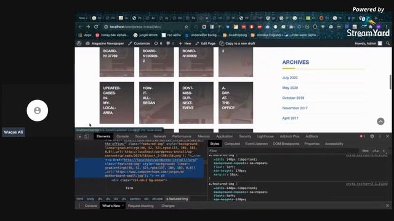Image resolution: width=394 pixels, height=221 pixels.
Task: Click the Updates counter in the admin bar
Action: click(x=158, y=44)
